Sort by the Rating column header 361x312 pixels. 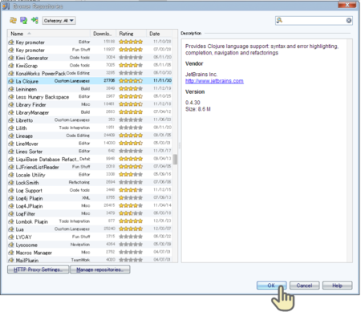coord(132,34)
